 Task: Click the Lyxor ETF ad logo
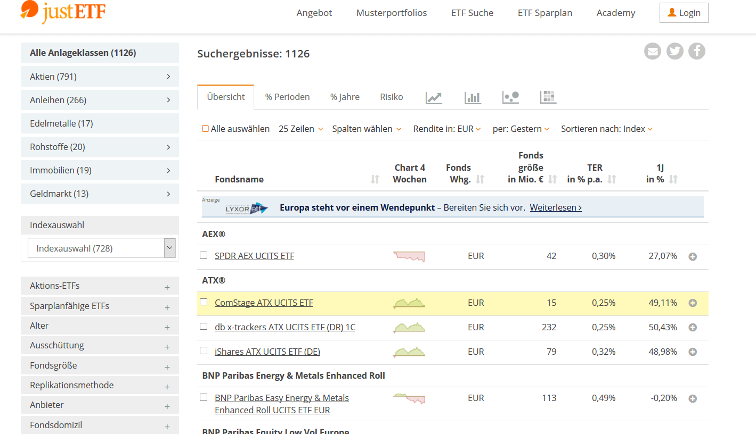tap(246, 208)
